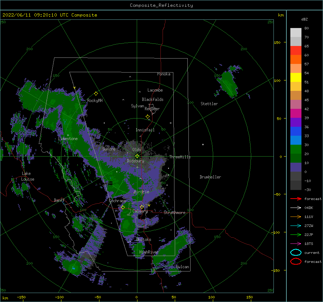The height and width of the screenshot is (302, 323).
Task: Click the slate purple swatch between 10 and 0
Action: (296, 167)
